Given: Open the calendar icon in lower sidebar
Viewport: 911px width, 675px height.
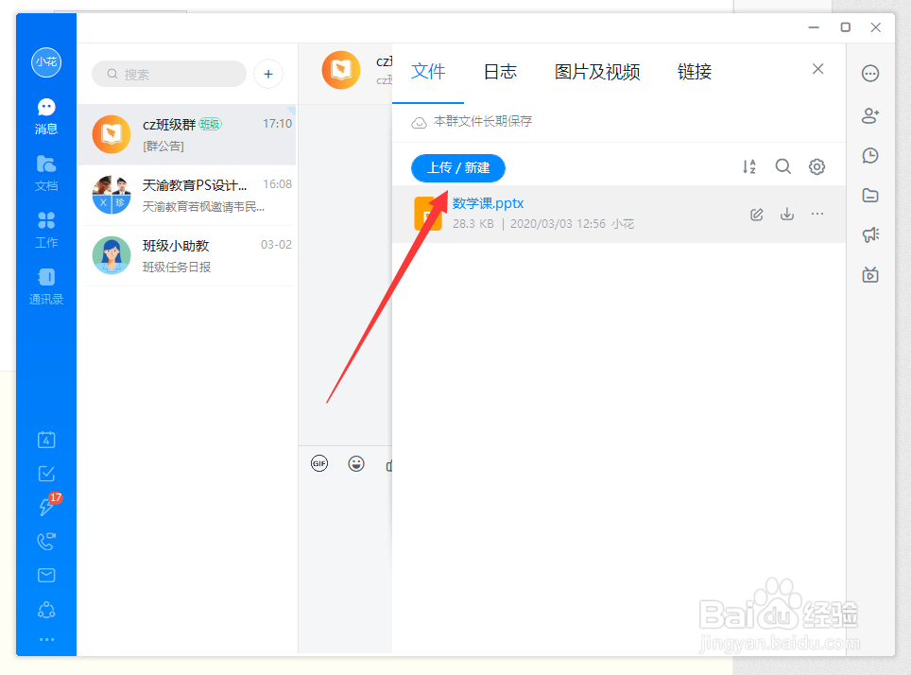Looking at the screenshot, I should coord(45,440).
